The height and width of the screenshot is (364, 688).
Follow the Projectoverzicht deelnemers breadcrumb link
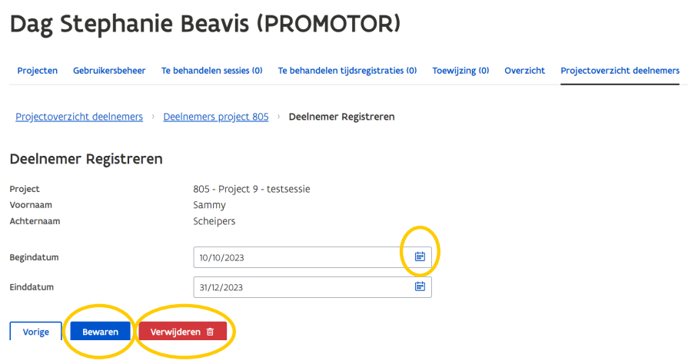79,117
